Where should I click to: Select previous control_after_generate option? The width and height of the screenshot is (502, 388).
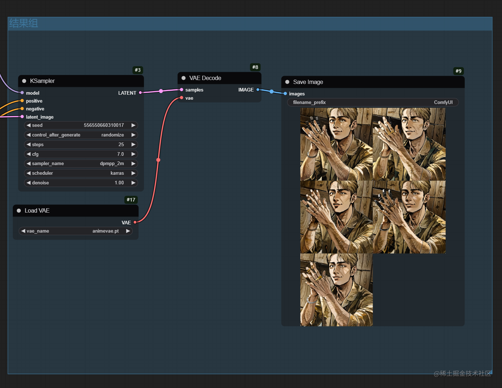(29, 135)
